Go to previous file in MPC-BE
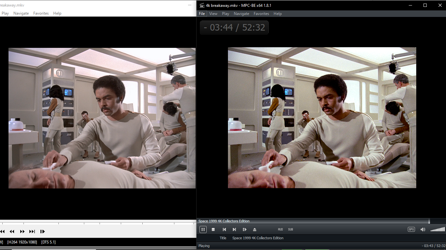Screen dimensions: 446x250 224,229
